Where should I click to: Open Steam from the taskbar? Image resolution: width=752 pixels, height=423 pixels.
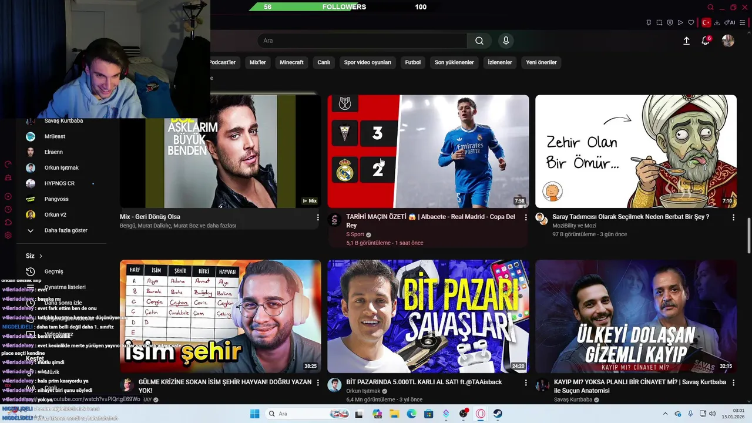click(x=498, y=414)
